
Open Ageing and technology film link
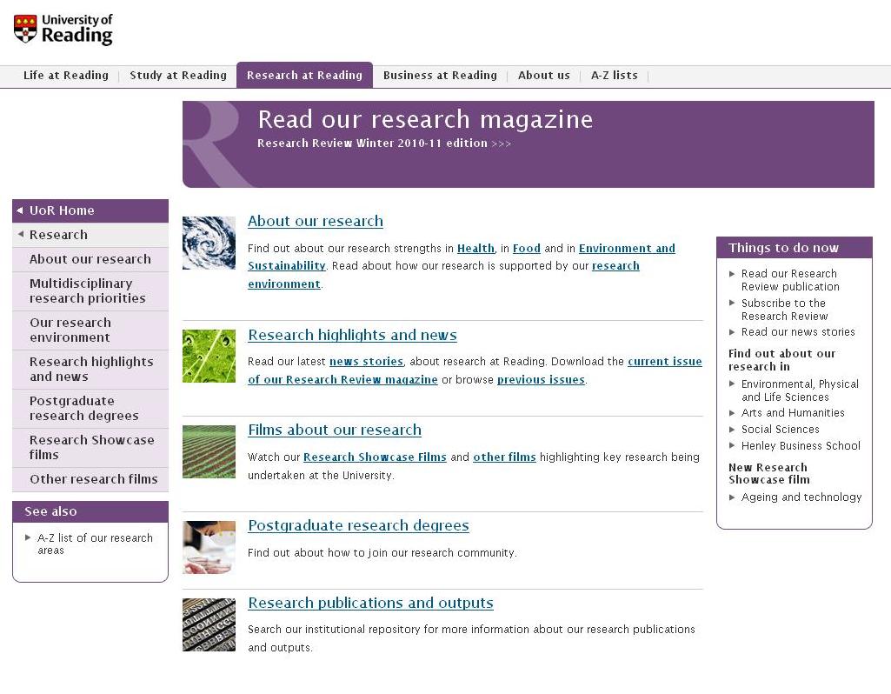tap(801, 497)
